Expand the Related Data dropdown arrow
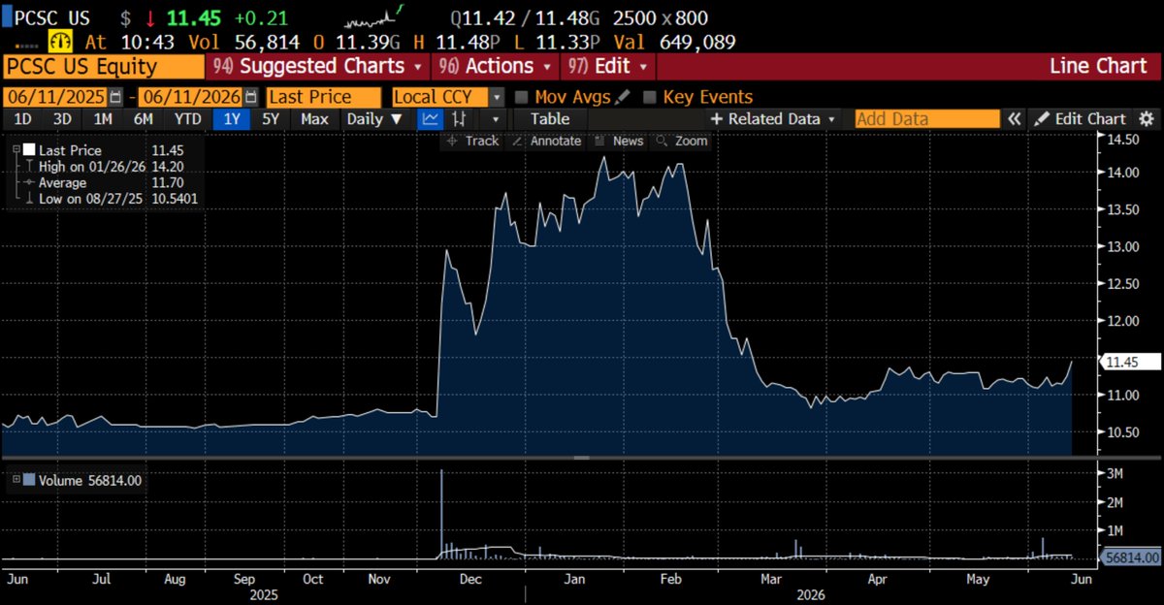The height and width of the screenshot is (605, 1164). pos(831,119)
